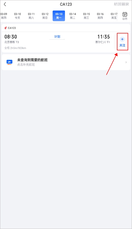Select the 03-16 周四 date tab
This screenshot has width=132, height=229.
[x=100, y=16]
